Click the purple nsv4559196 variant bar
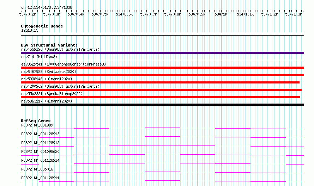This screenshot has height=186, width=314. (x=162, y=53)
